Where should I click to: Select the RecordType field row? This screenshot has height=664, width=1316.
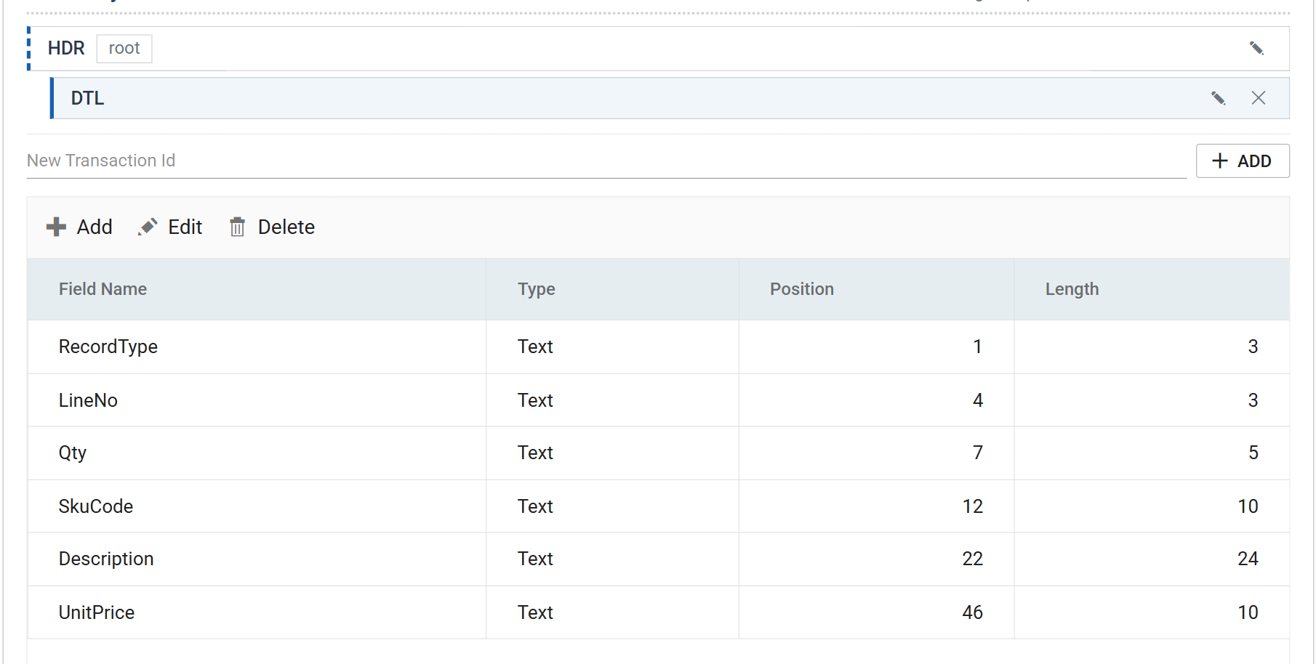pos(659,347)
